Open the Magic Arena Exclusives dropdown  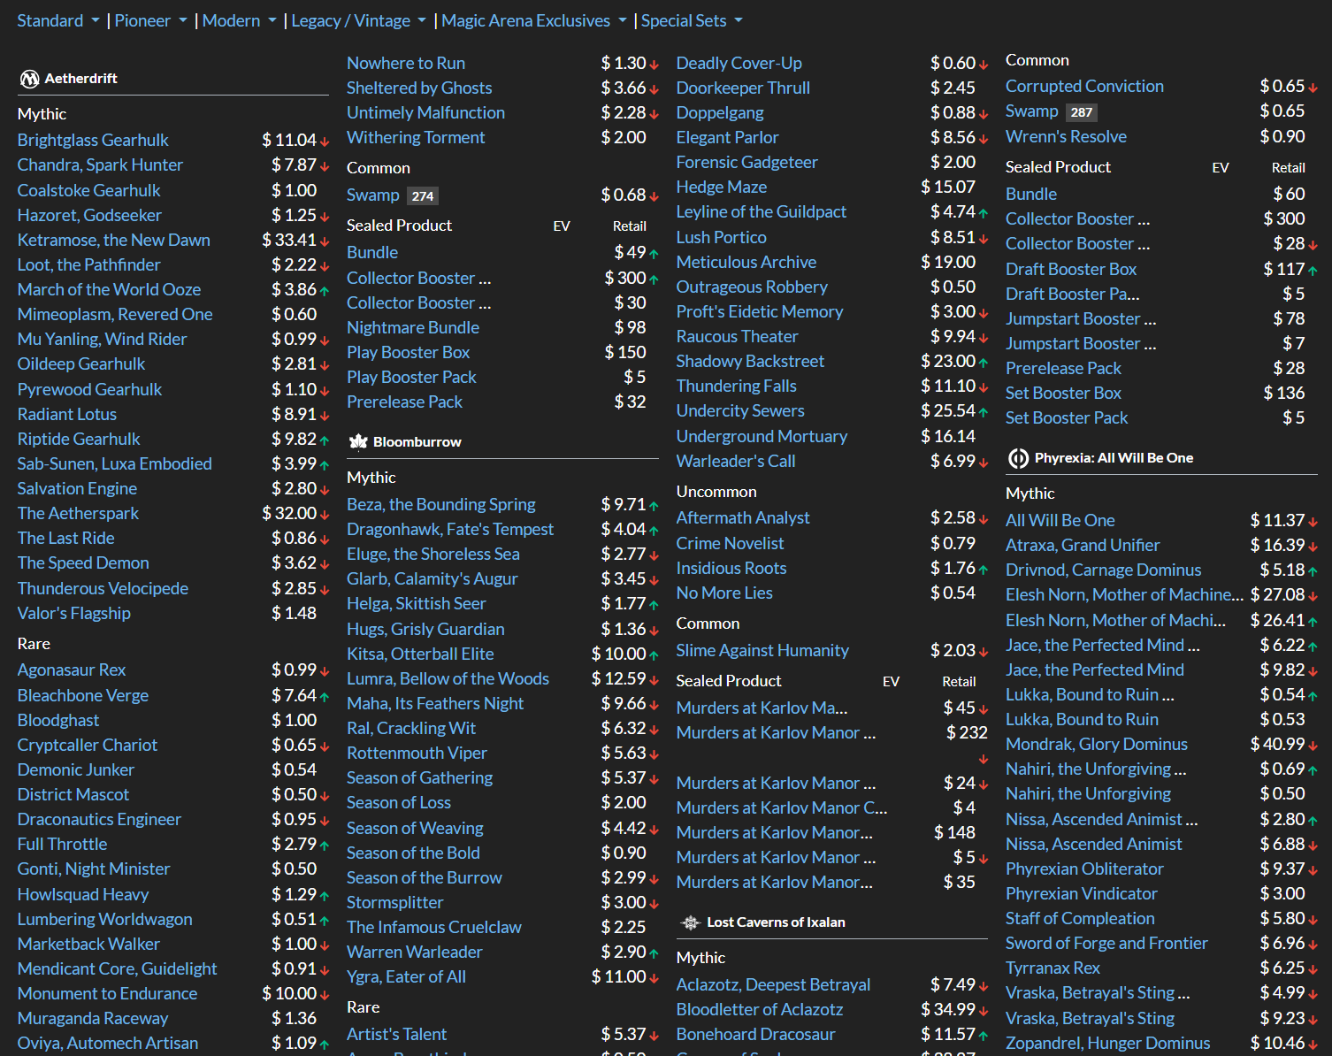tap(534, 20)
